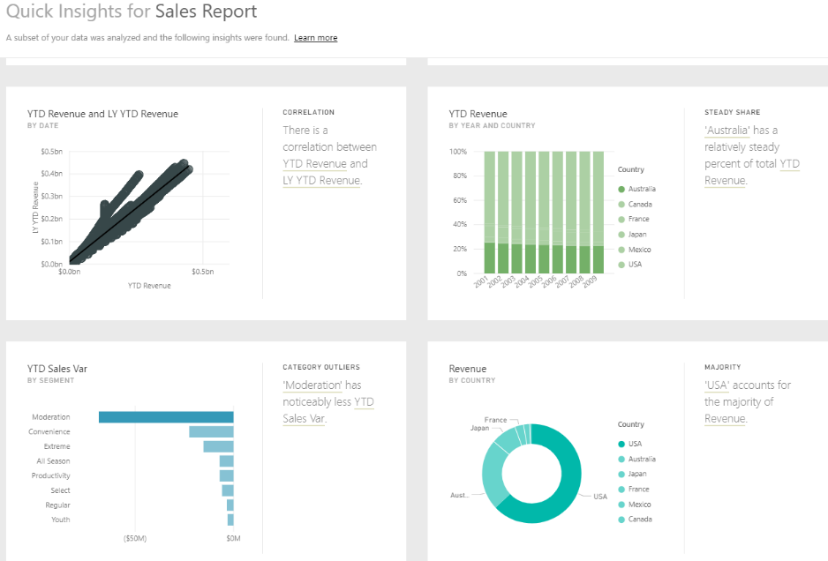Select the Convenience bar in YTD Sales Var
Viewport: 828px width, 561px height.
point(211,432)
